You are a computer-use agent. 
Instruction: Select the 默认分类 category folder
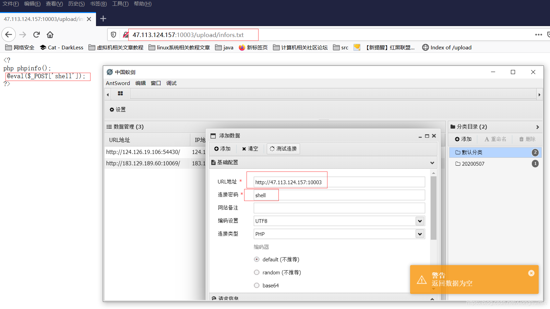pyautogui.click(x=495, y=152)
